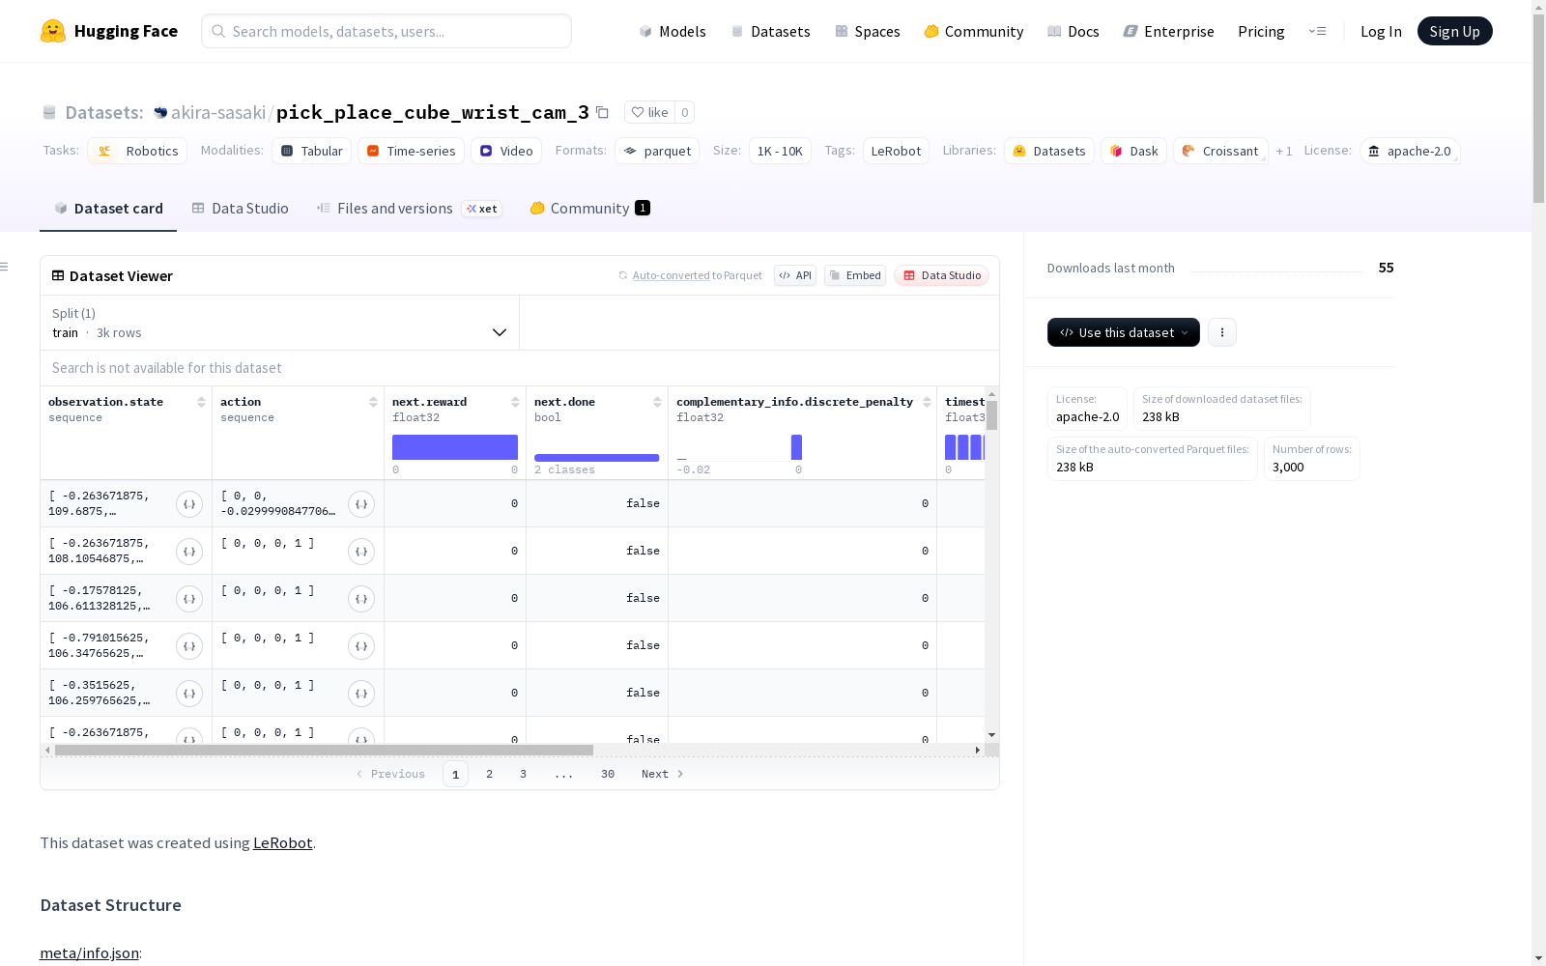Open Pricing in the top navigation
The width and height of the screenshot is (1546, 966).
click(1261, 31)
